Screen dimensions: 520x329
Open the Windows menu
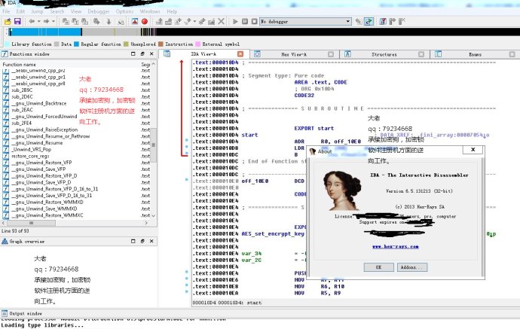(x=150, y=11)
